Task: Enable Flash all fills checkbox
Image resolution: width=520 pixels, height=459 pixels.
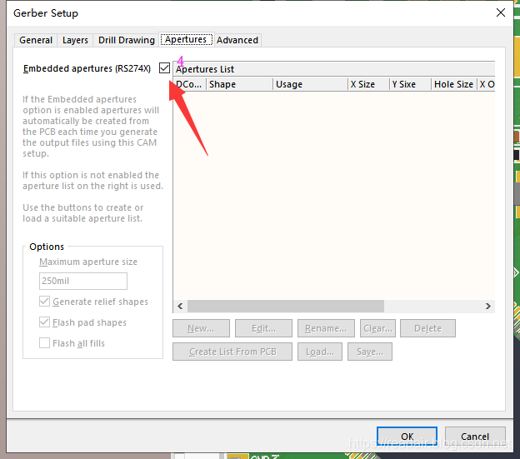Action: 44,343
